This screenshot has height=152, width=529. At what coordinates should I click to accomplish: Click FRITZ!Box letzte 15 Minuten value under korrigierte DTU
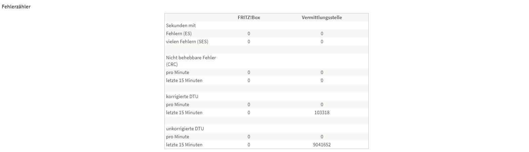click(x=249, y=112)
